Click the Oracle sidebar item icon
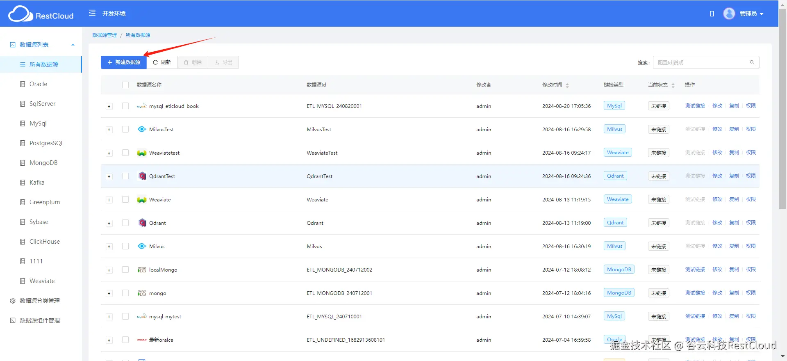Screen dimensions: 787x361 point(23,84)
